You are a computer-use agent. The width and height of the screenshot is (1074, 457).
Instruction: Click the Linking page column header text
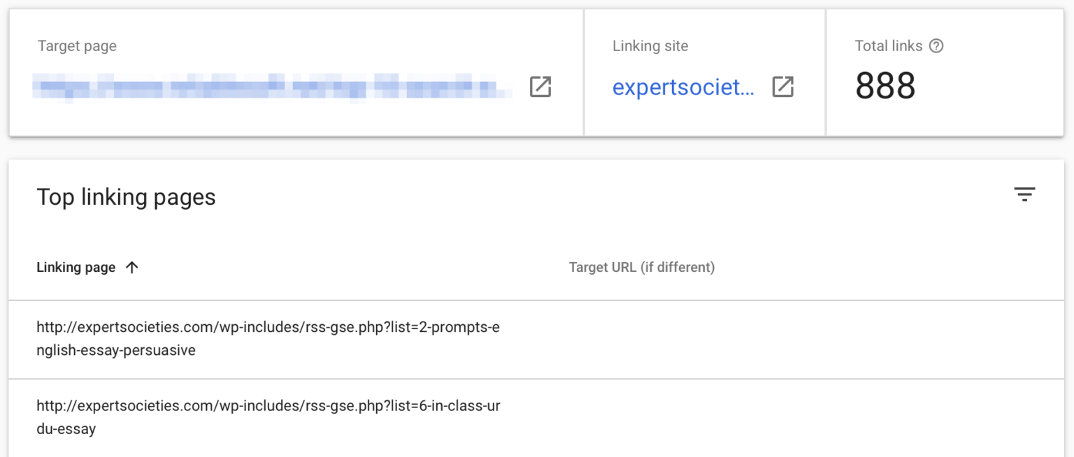click(x=76, y=267)
